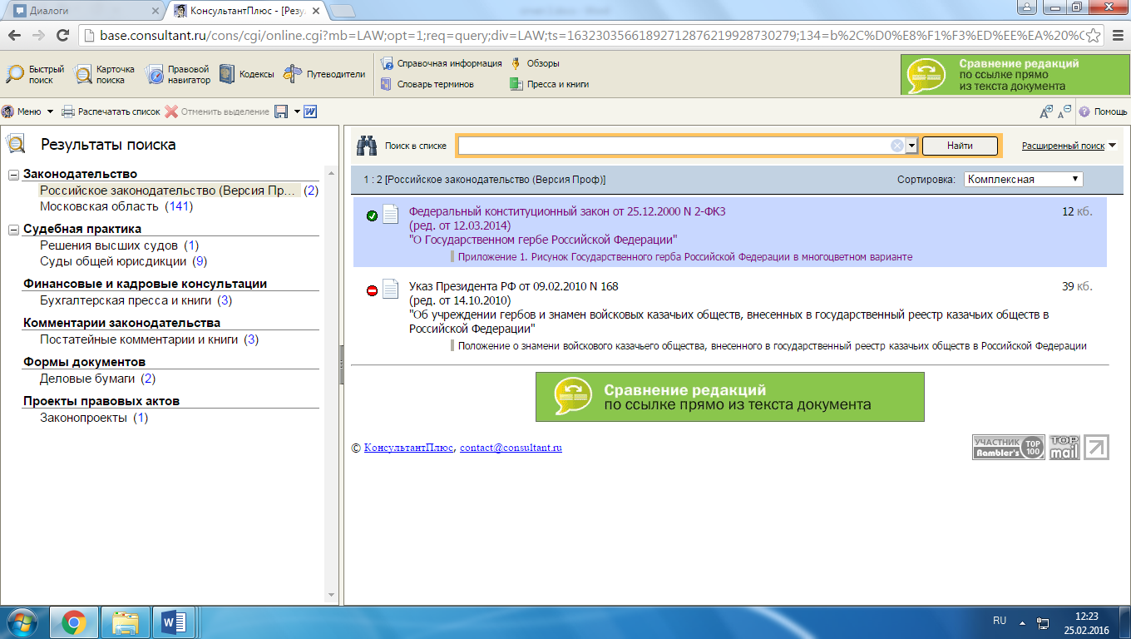The width and height of the screenshot is (1131, 639).
Task: Select Московская область (141)
Action: click(x=116, y=206)
